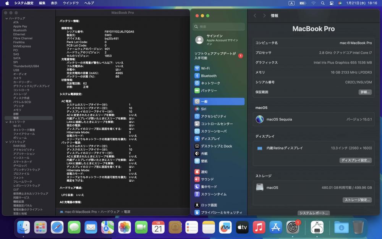Launch Freeform from the Dock
The image size is (382, 239).
[225, 227]
